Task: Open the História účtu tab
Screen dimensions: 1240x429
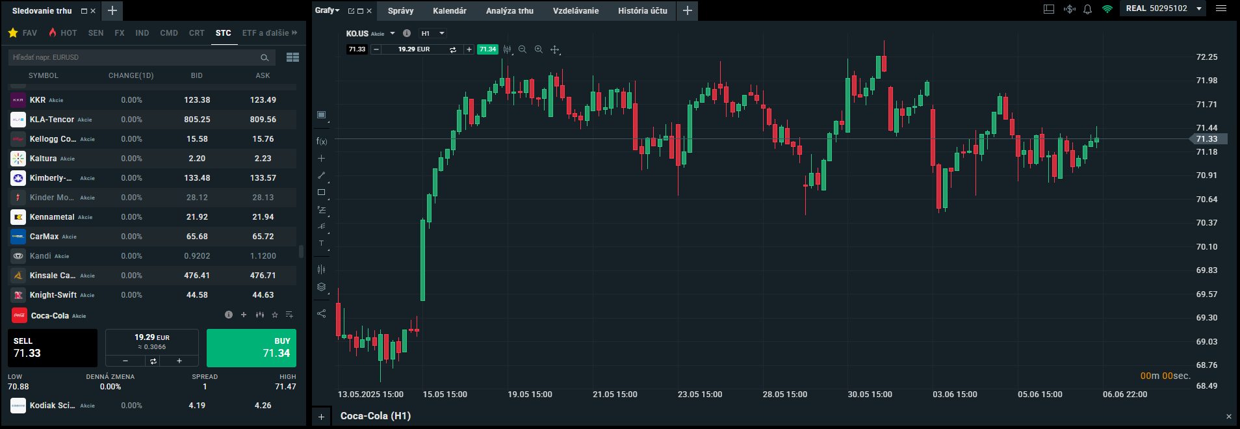Action: pyautogui.click(x=643, y=10)
